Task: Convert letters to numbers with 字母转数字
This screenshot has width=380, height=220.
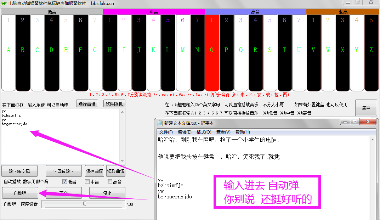Action: coord(63,171)
